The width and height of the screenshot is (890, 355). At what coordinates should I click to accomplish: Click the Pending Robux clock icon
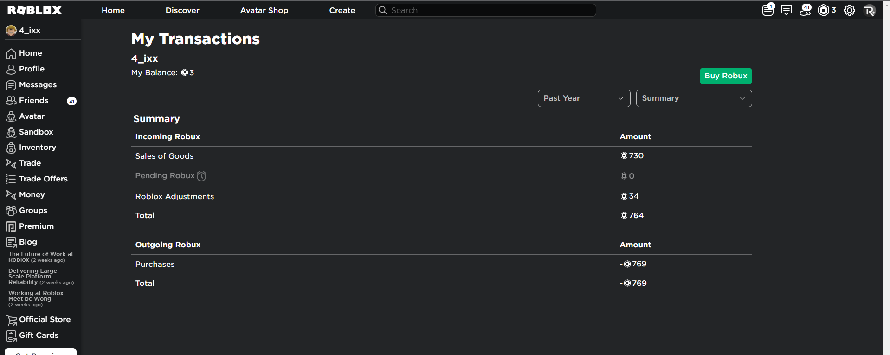pos(201,176)
